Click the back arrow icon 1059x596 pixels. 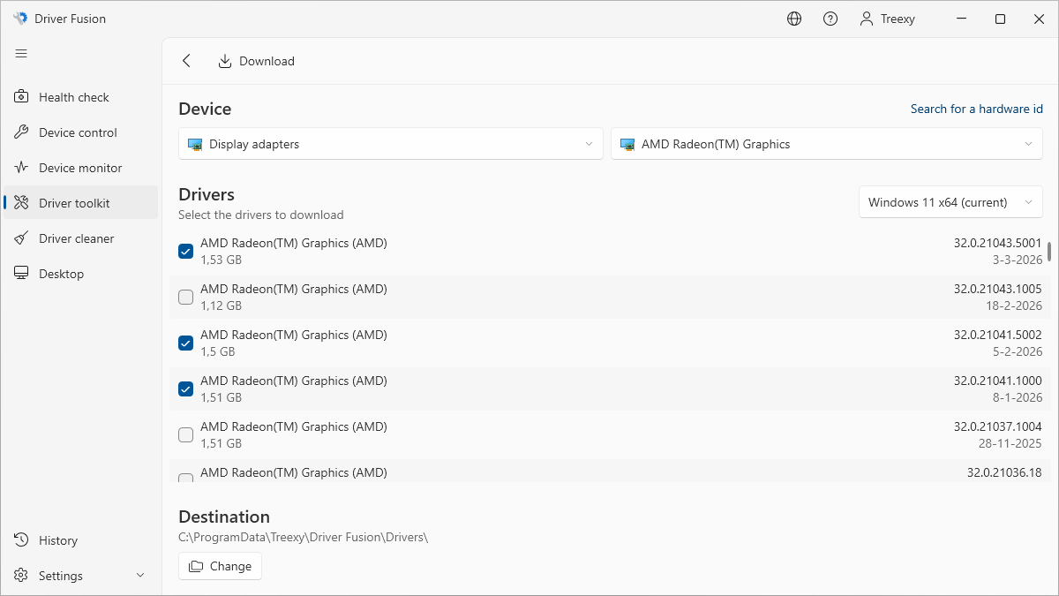coord(186,61)
